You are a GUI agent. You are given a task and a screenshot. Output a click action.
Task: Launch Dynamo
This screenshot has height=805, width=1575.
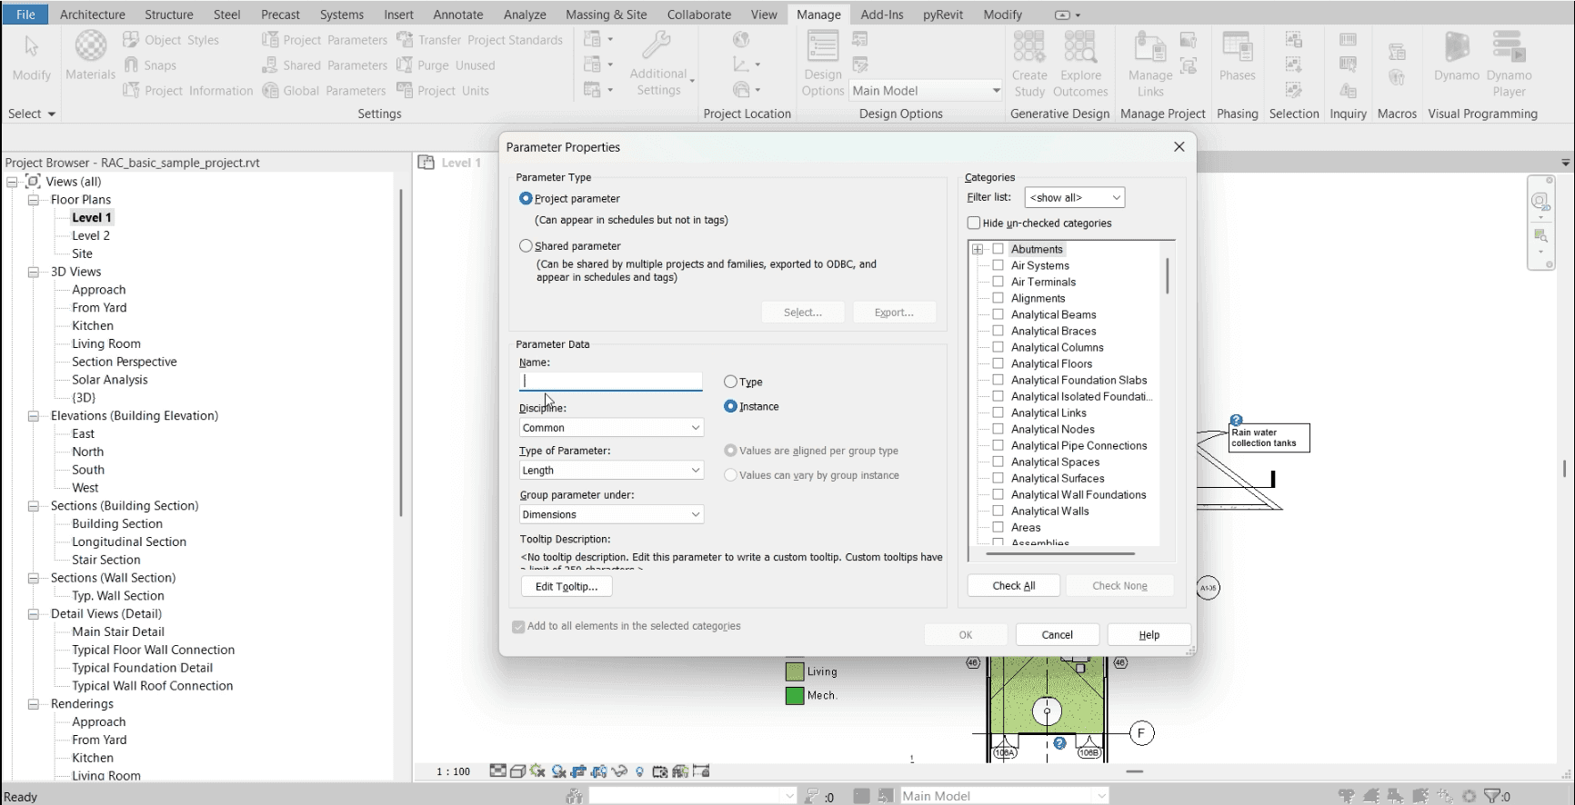coord(1457,56)
